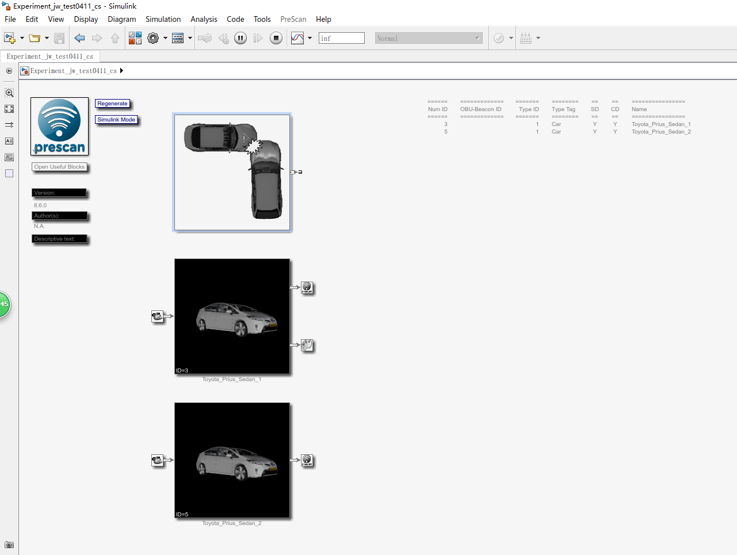Select the prescan logo block
The height and width of the screenshot is (555, 737).
pyautogui.click(x=60, y=126)
